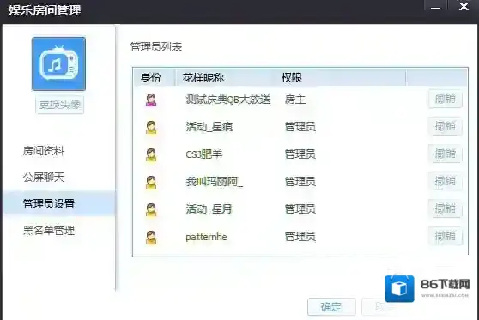Revoke admin 活动_星痕 with 撤销
This screenshot has height=320, width=479.
[445, 126]
